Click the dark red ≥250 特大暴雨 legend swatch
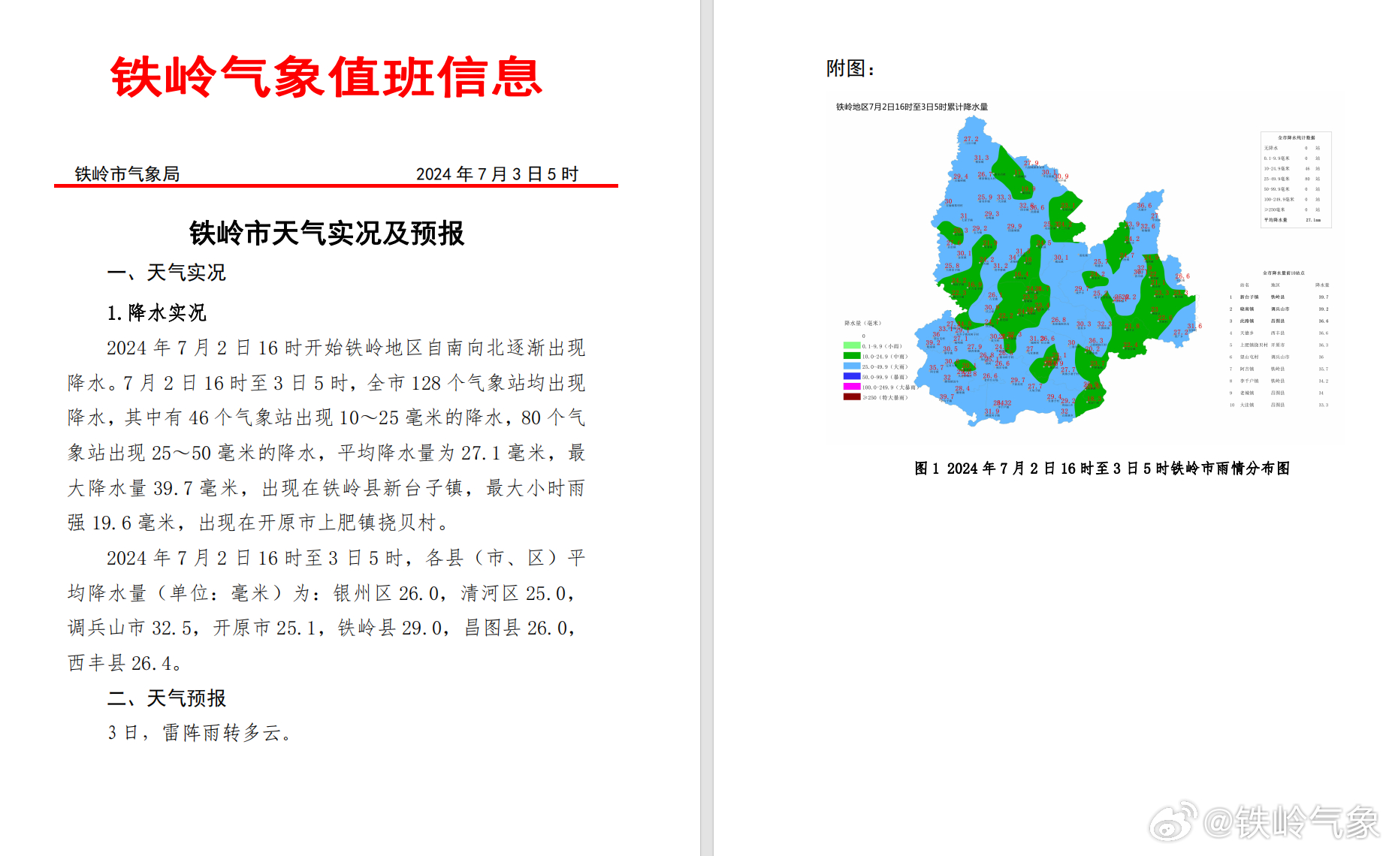This screenshot has height=856, width=1392. click(x=852, y=397)
